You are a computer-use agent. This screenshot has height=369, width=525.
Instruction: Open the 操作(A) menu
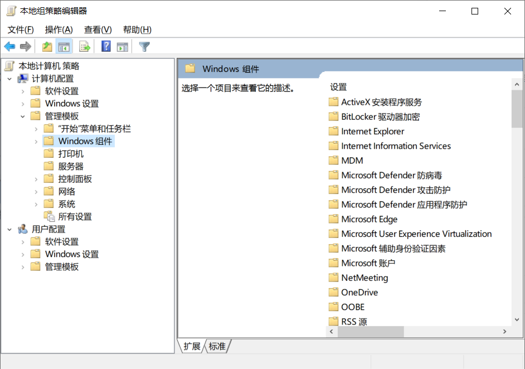(x=59, y=30)
